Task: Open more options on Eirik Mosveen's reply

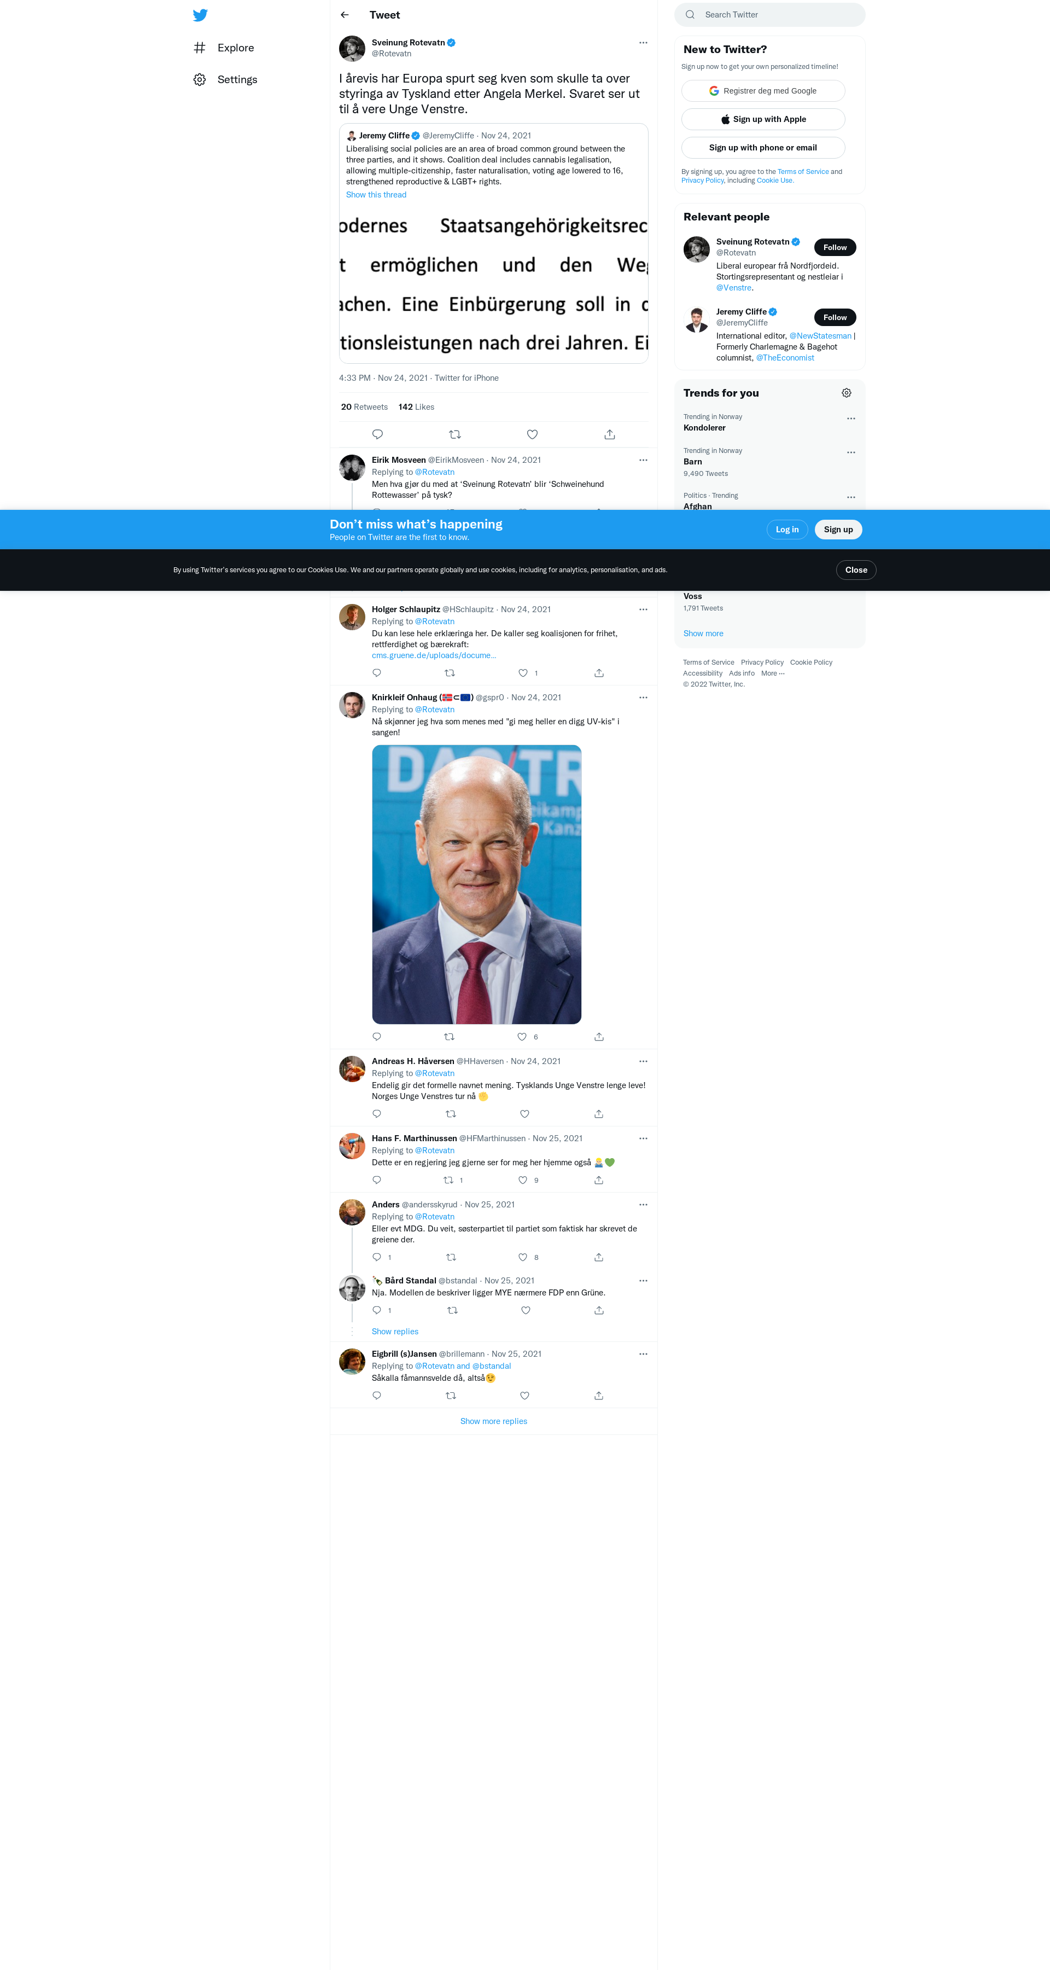Action: [643, 461]
